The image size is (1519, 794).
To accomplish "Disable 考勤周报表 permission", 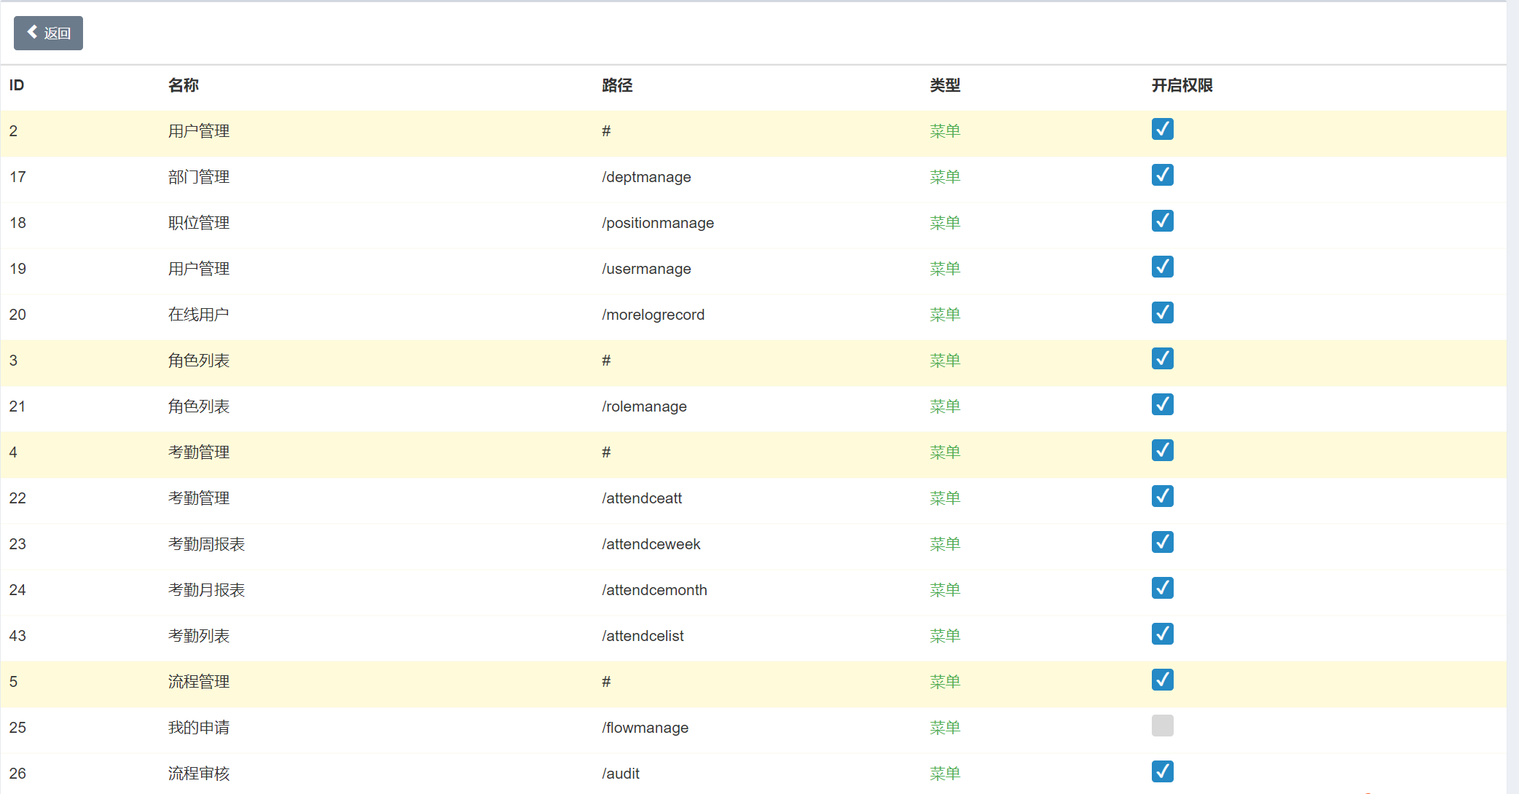I will [1162, 542].
